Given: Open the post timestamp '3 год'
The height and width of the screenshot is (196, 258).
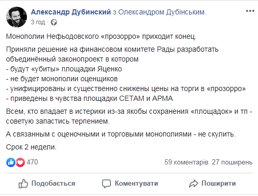Looking at the screenshot, I should (38, 22).
